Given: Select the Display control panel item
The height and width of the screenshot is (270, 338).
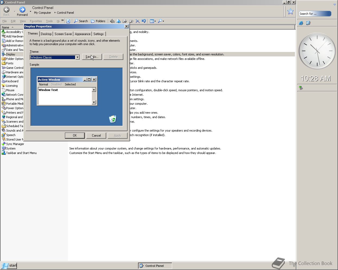Looking at the screenshot, I should (x=8, y=54).
